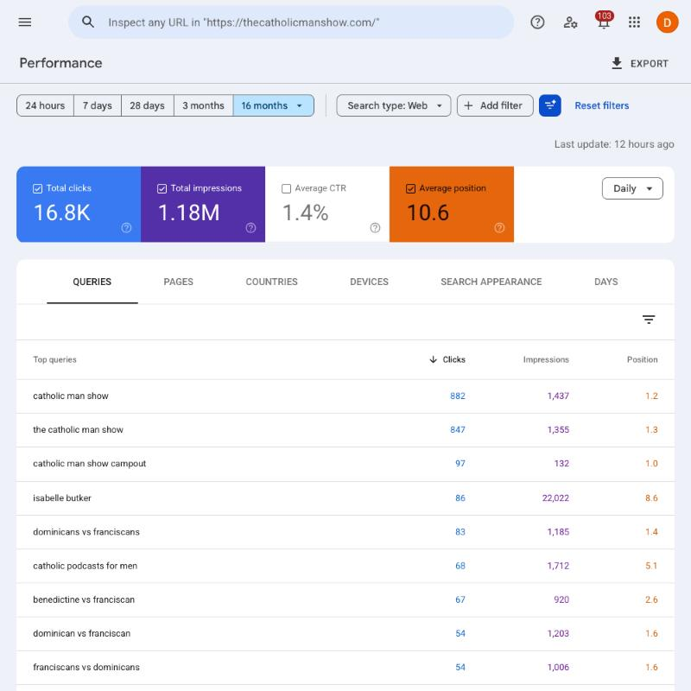Open the Daily granularity dropdown
The width and height of the screenshot is (691, 691).
632,188
